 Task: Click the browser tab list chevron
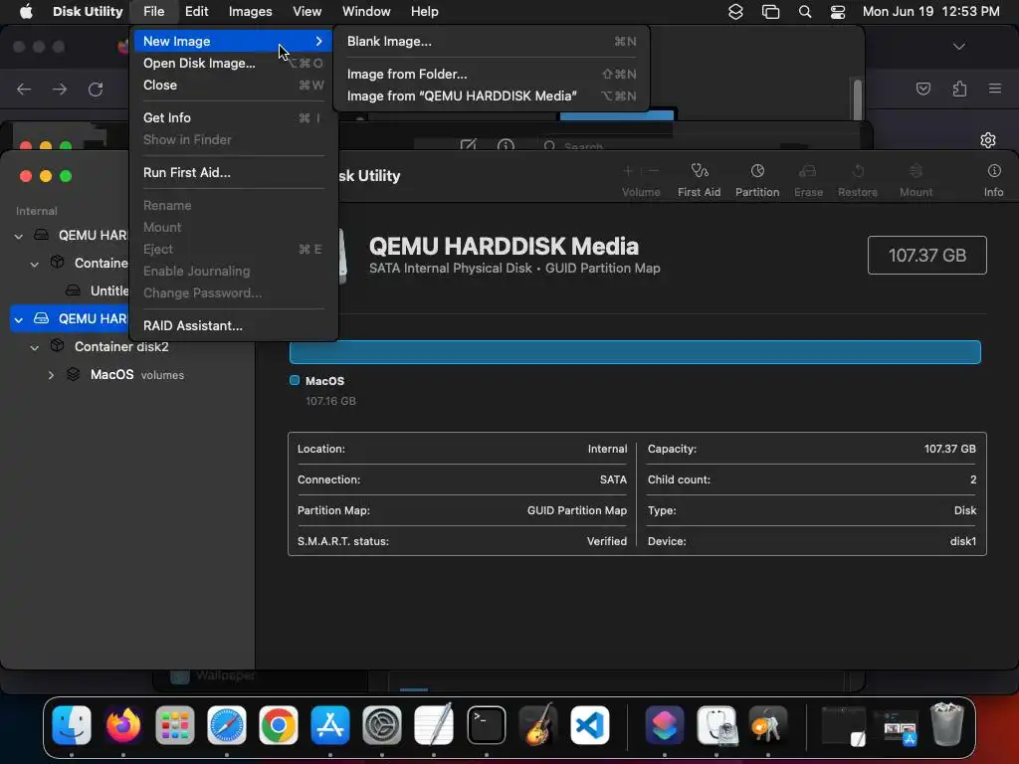tap(958, 46)
